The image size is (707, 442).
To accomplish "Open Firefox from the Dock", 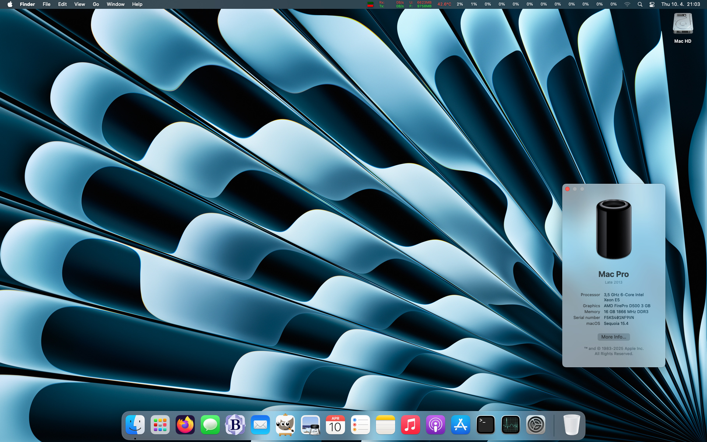I will 185,425.
